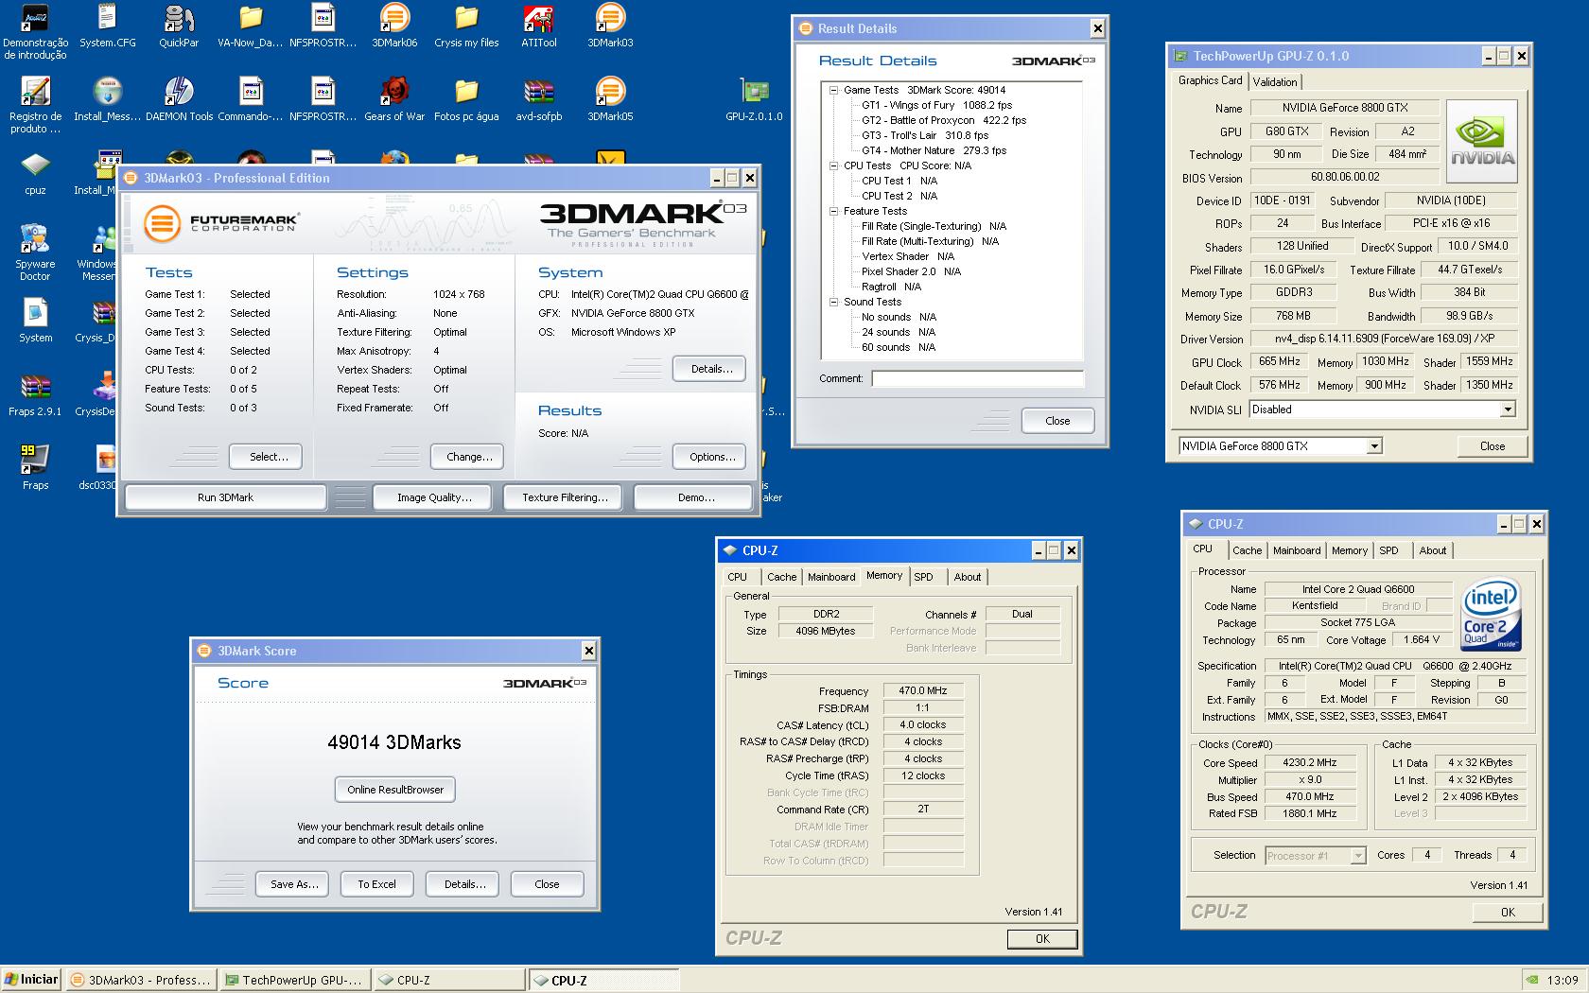Open the Install_Mess... desktop icon
This screenshot has width=1589, height=993.
(x=107, y=99)
